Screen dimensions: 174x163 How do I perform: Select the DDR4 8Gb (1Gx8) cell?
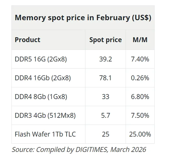(x=41, y=97)
